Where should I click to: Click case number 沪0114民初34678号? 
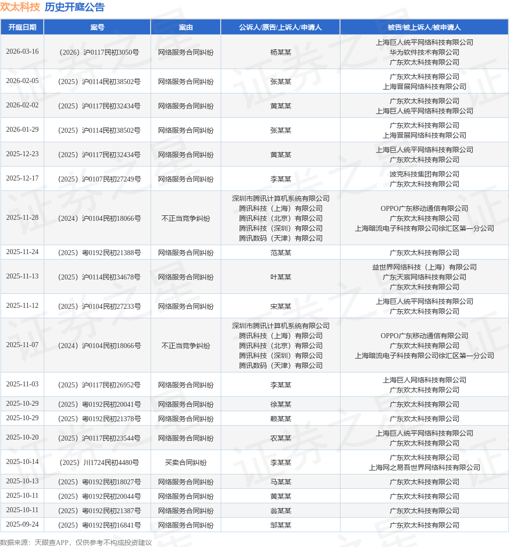[x=99, y=277]
